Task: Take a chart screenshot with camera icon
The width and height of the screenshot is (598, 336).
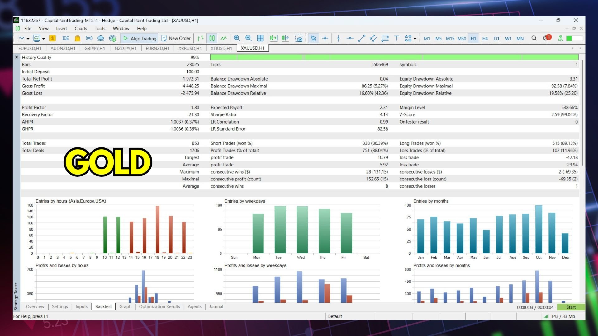Action: 299,38
